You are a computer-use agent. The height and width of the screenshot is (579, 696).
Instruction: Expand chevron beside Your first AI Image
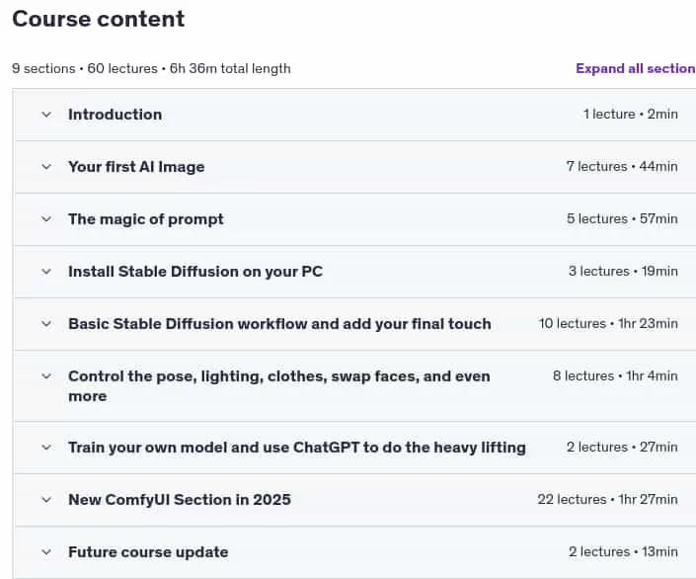pos(46,167)
